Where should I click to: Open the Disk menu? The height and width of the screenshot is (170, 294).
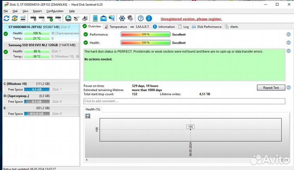click(x=15, y=11)
